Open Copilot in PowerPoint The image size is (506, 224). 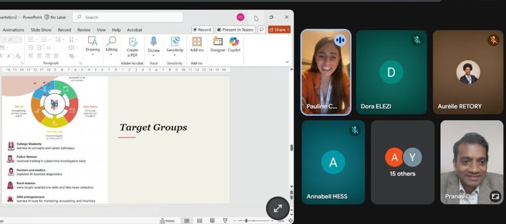[234, 45]
